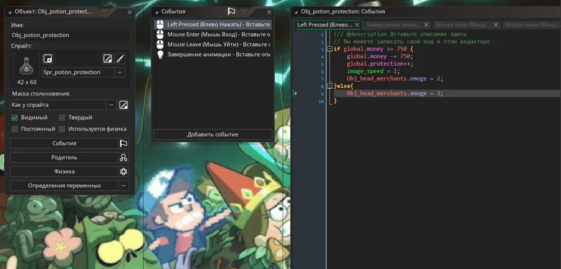This screenshot has width=561, height=269.
Task: Close the События events list panel
Action: (269, 12)
